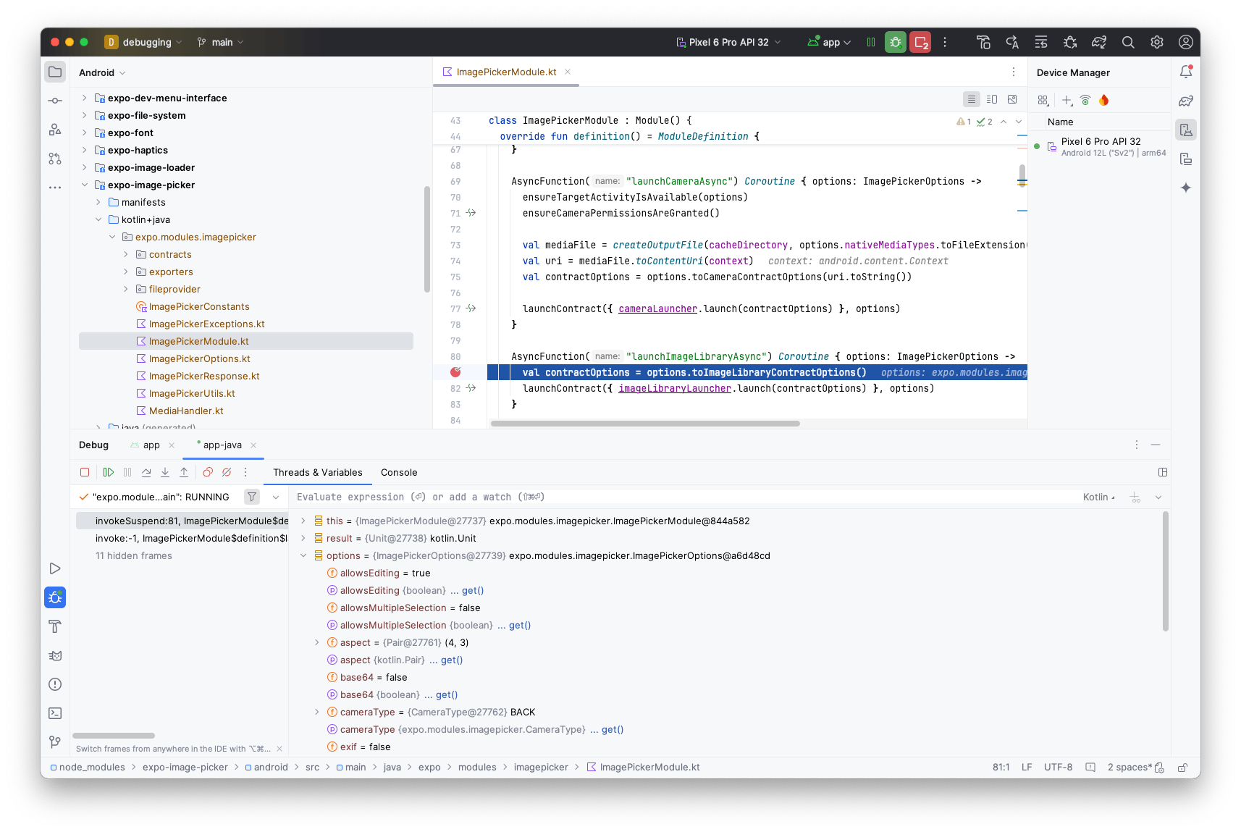Switch to the Console tab
The height and width of the screenshot is (832, 1241).
click(399, 472)
